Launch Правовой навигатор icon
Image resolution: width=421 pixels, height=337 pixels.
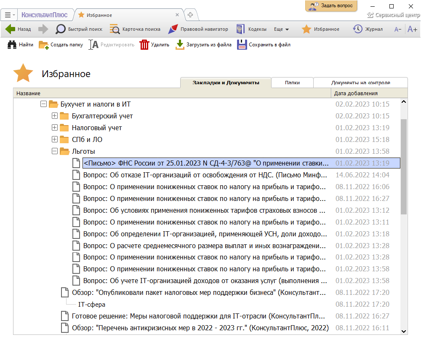click(173, 29)
